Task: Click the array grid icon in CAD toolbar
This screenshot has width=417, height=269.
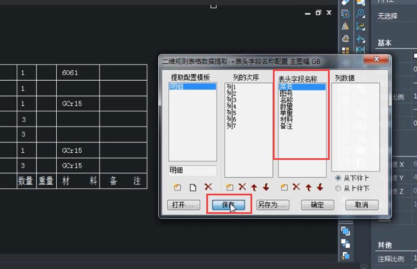Action: (345, 50)
